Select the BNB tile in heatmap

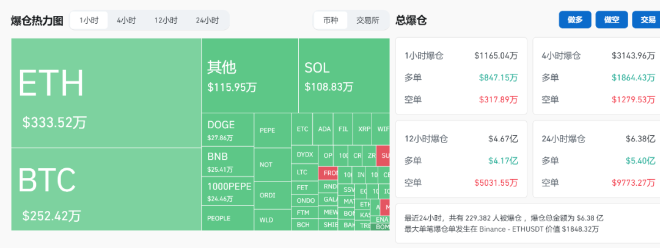227,161
